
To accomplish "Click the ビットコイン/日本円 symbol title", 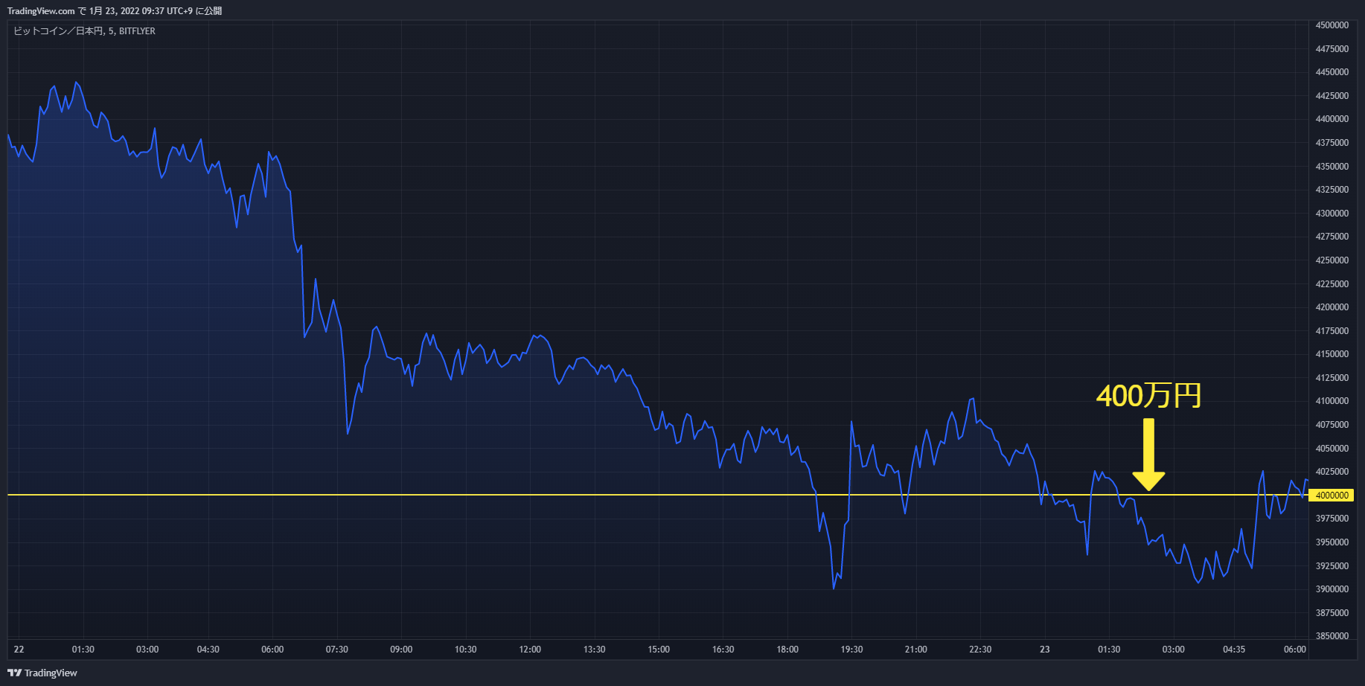I will (x=84, y=31).
